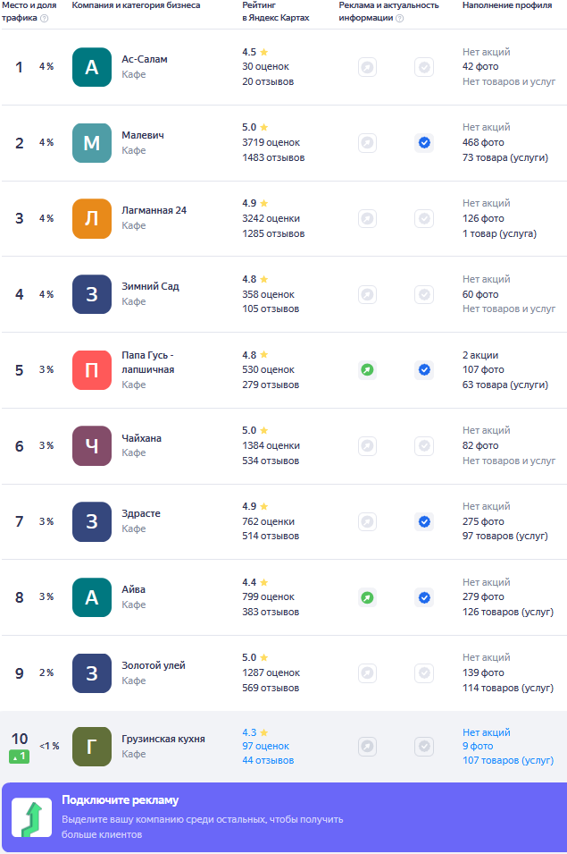Click green advertising icon for Папа Гусь
Image resolution: width=567 pixels, height=854 pixels.
coord(368,370)
